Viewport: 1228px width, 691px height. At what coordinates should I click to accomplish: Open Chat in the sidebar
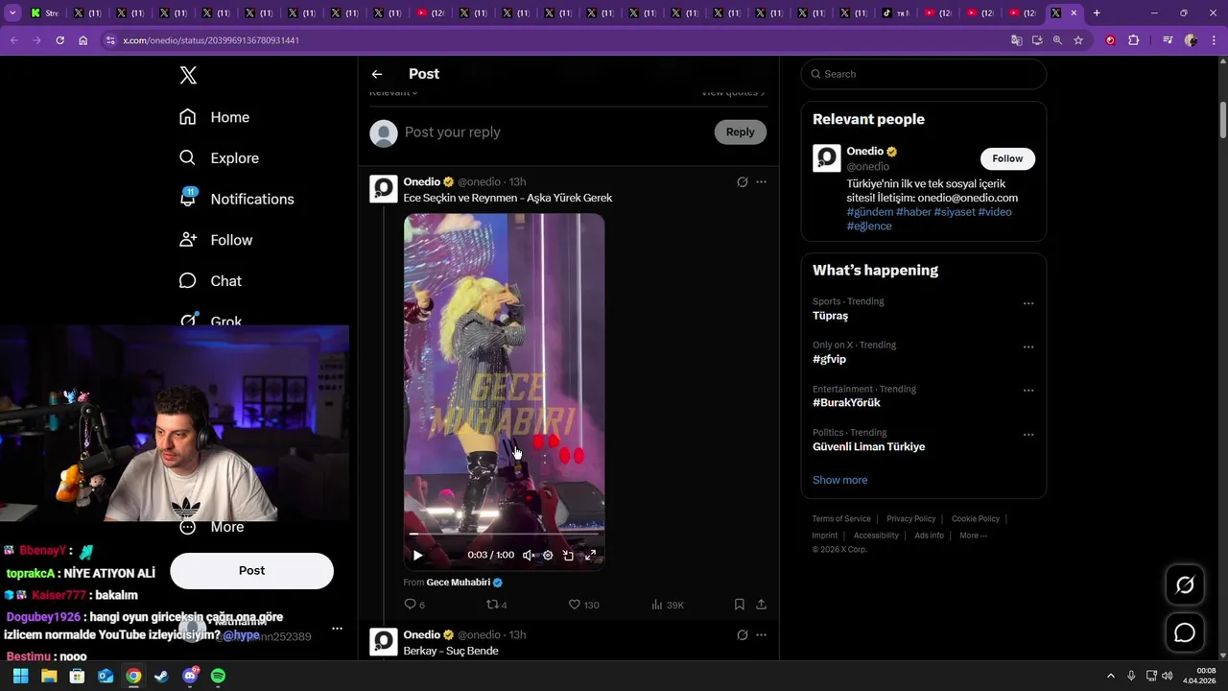[x=210, y=281]
